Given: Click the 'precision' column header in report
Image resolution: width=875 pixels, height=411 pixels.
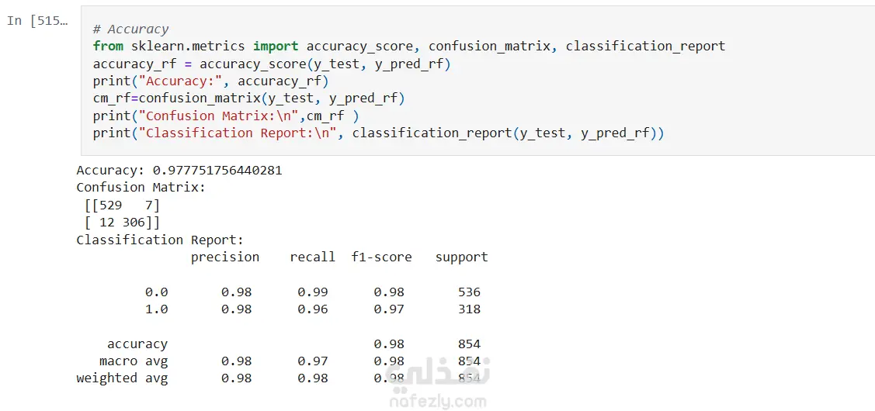Looking at the screenshot, I should pyautogui.click(x=225, y=257).
